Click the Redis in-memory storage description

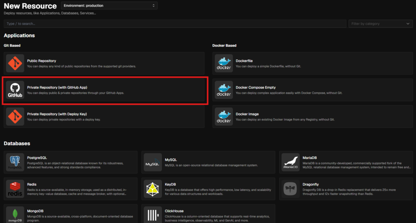point(77,192)
